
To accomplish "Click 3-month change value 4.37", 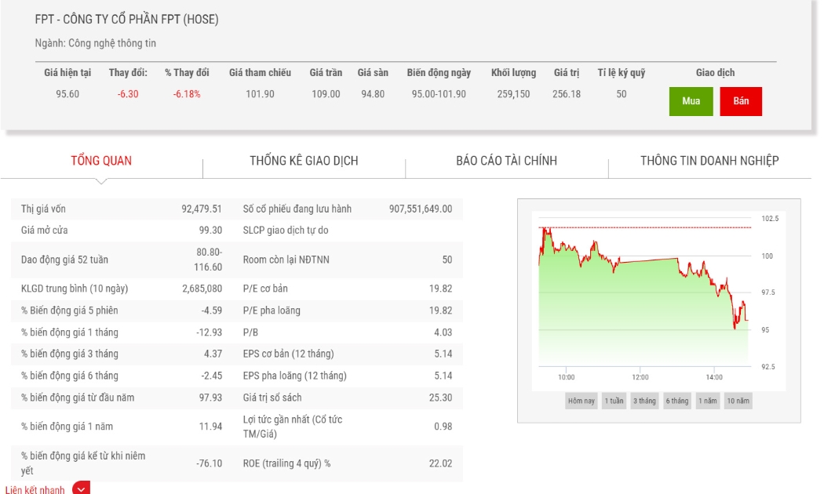I will tap(213, 354).
